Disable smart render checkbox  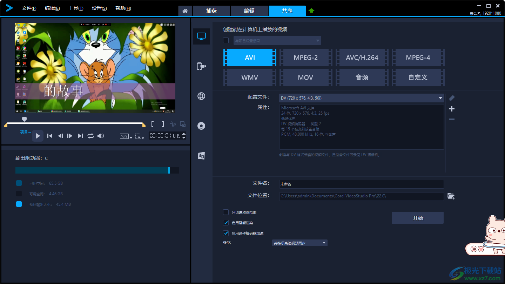(x=226, y=223)
